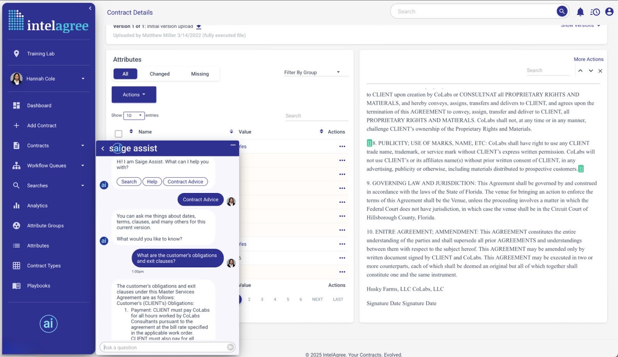Click the round ai assistant icon in sidebar
Viewport: 618px width, 357px height.
point(49,323)
